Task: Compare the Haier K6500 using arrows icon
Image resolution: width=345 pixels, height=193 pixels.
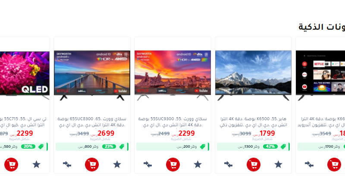Action: pyautogui.click(x=228, y=165)
